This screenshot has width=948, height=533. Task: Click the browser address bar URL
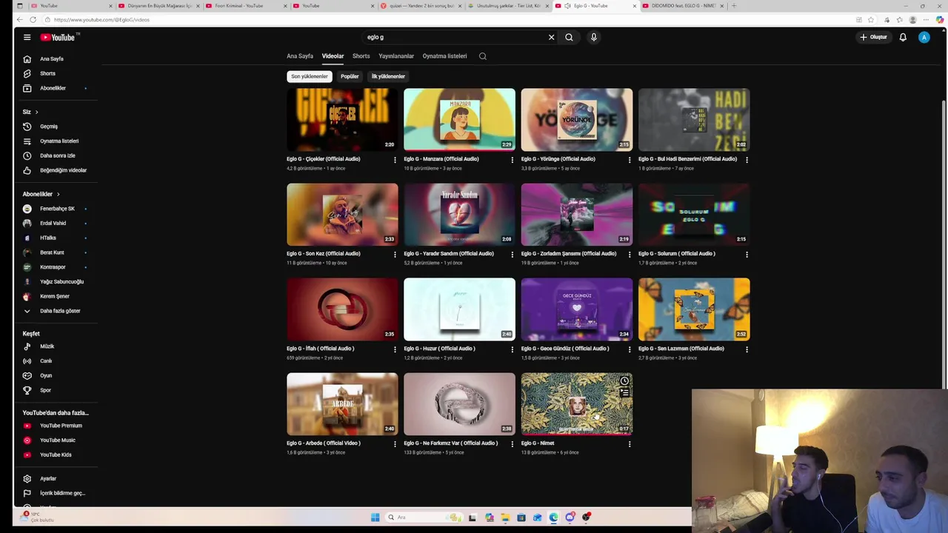[x=101, y=19]
